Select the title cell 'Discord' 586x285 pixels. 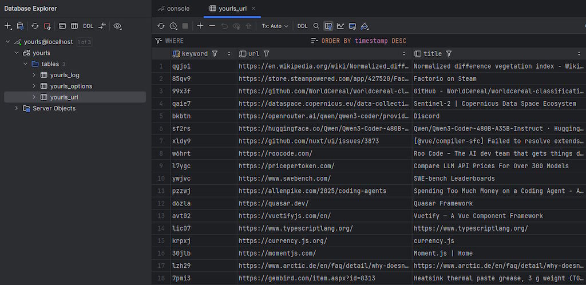click(x=499, y=116)
